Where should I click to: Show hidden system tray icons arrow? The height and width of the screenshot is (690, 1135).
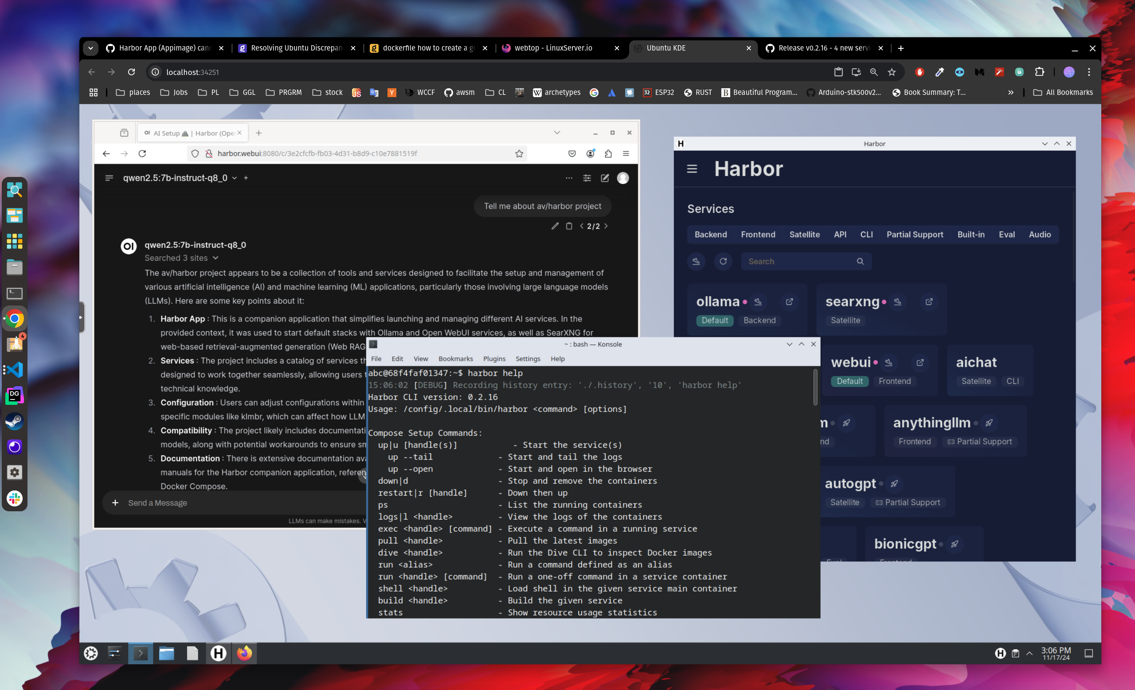(x=1029, y=653)
